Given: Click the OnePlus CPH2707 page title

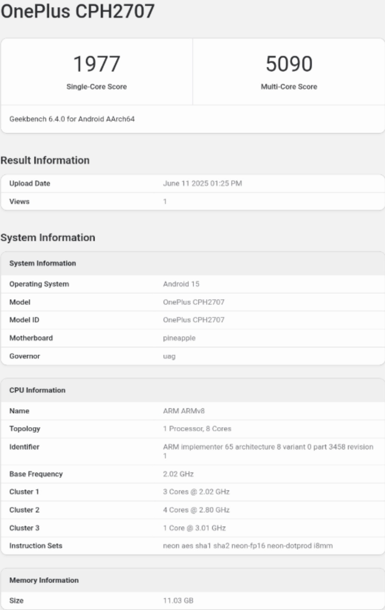Looking at the screenshot, I should click(x=78, y=12).
